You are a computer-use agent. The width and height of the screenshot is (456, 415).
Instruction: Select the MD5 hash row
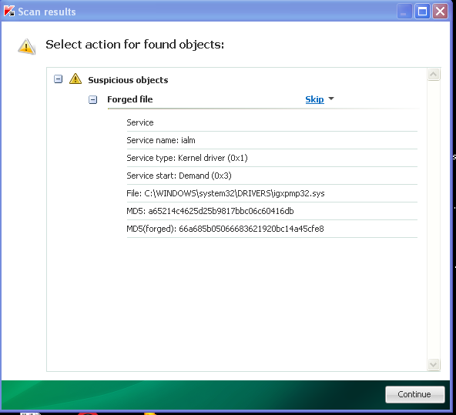pos(272,211)
